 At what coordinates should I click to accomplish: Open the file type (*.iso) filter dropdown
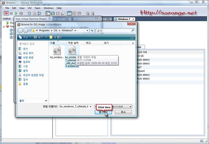tap(130, 107)
